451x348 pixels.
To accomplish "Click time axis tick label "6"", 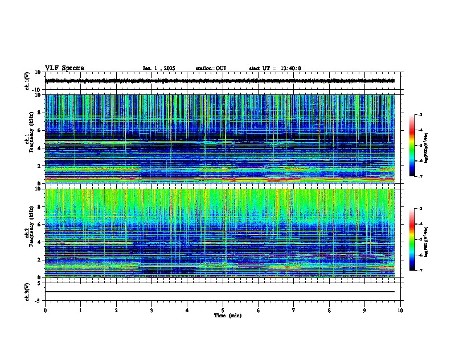I will pos(259,310).
